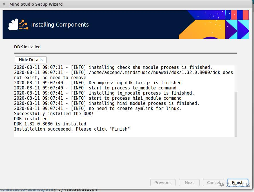This screenshot has height=192, width=254.
Task: Click log line "start to process hiai_module command"
Action: coord(98,98)
